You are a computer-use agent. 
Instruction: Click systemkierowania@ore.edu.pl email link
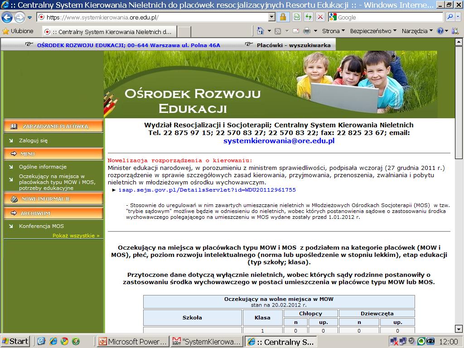click(x=279, y=141)
